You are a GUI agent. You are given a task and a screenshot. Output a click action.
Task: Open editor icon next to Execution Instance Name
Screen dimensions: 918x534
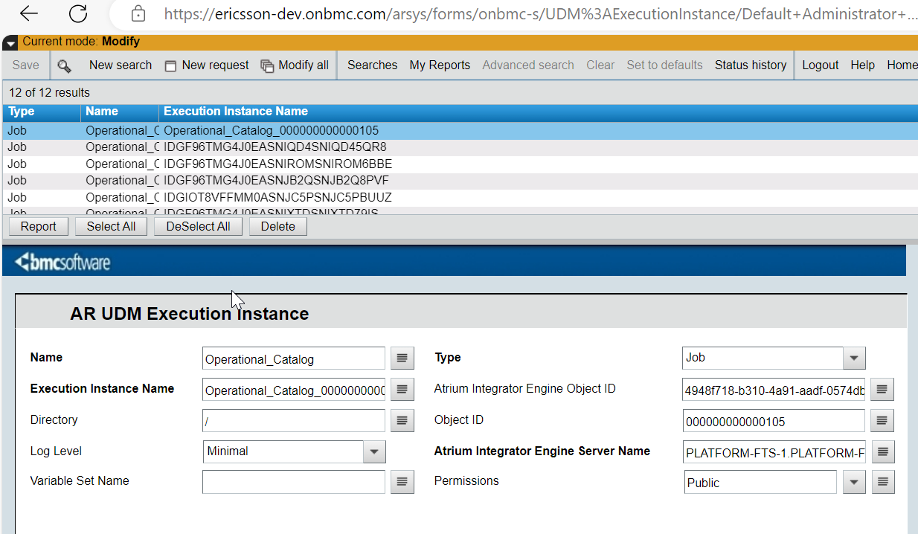(402, 389)
